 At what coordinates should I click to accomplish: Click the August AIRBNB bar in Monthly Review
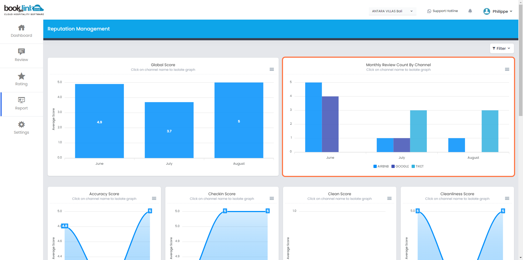(457, 145)
